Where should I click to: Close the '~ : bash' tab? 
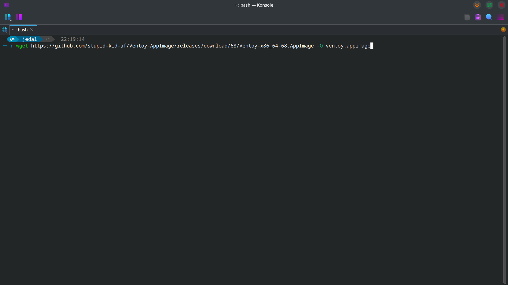click(32, 30)
